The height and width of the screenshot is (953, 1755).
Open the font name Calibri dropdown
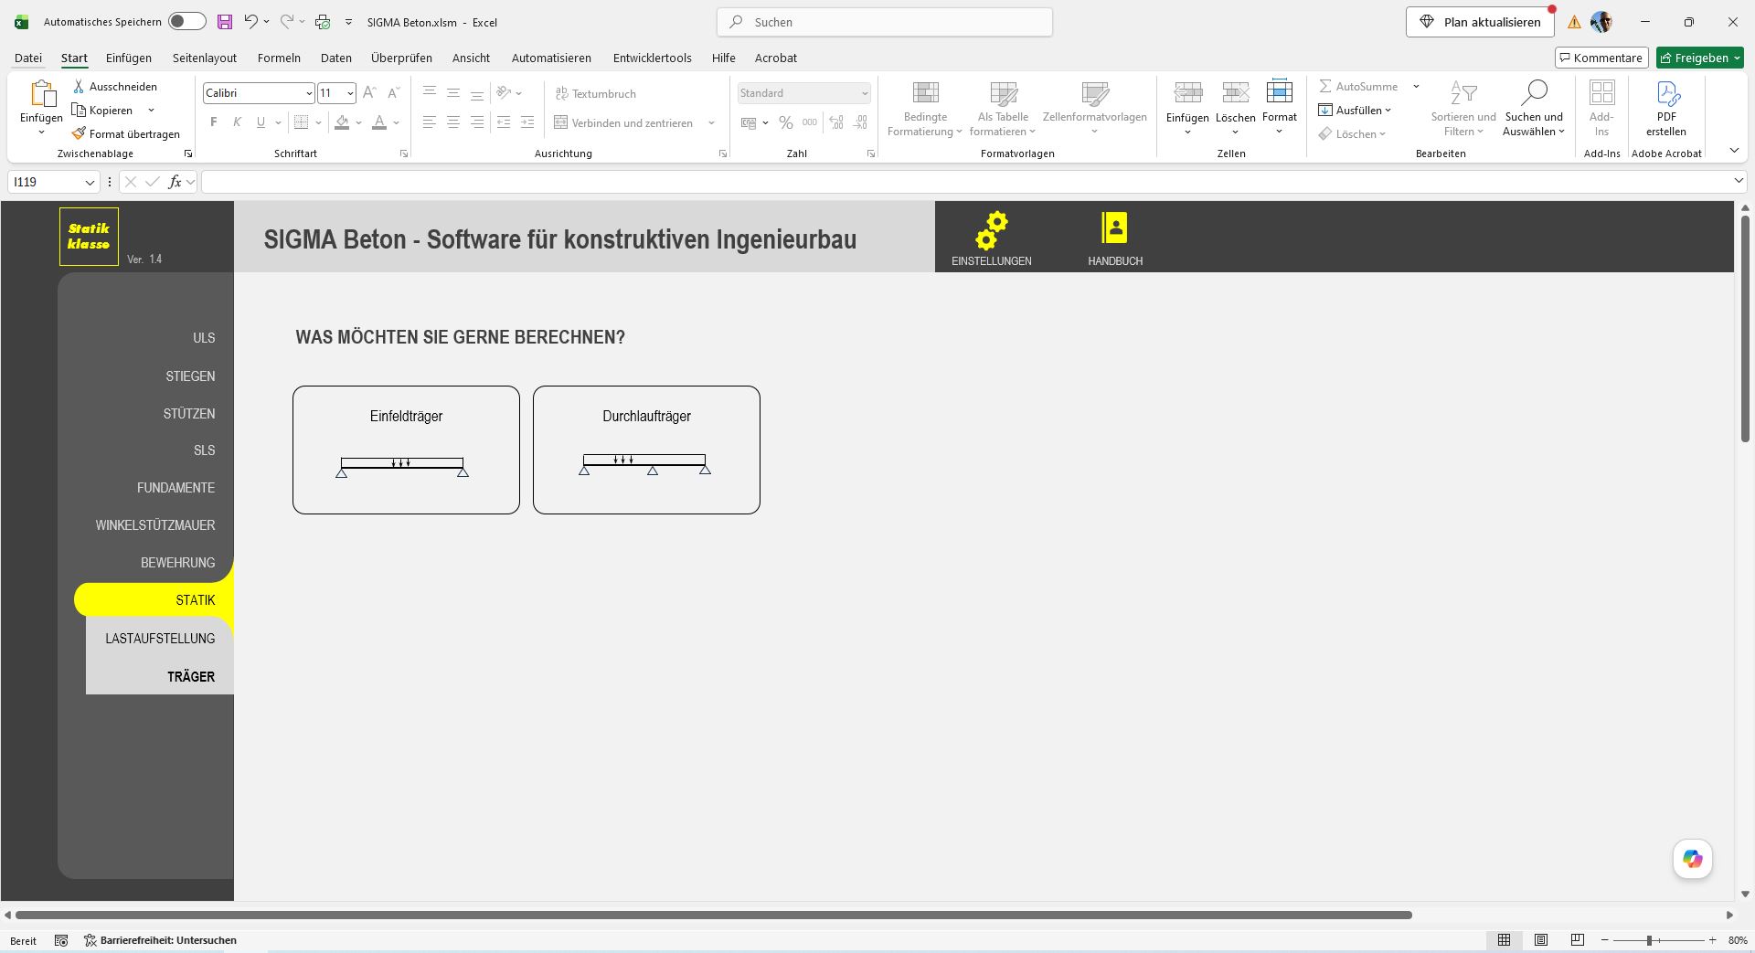309,92
